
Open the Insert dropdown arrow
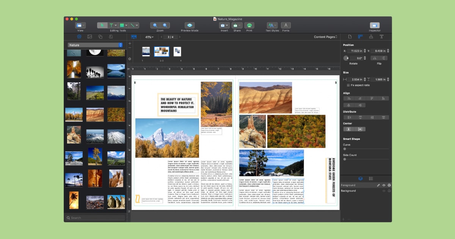point(227,25)
